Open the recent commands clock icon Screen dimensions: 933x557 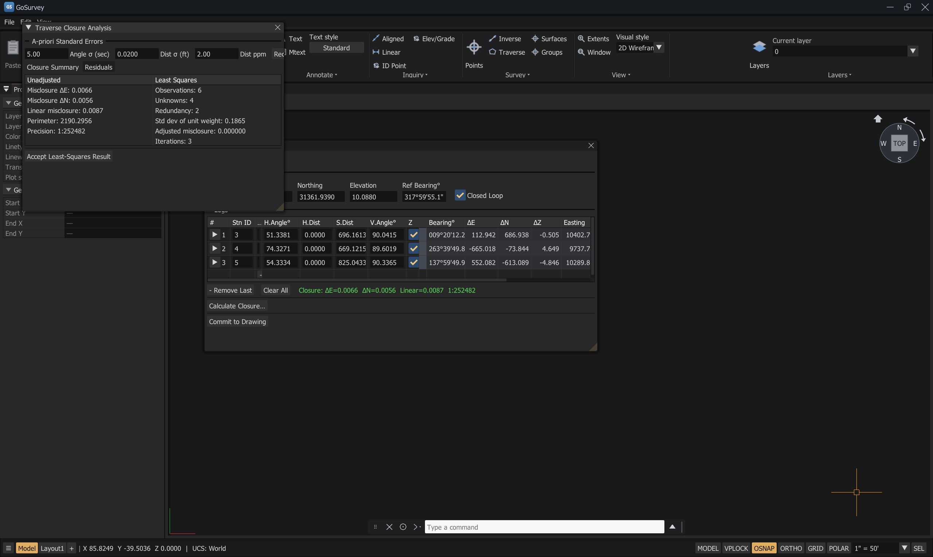(x=403, y=527)
